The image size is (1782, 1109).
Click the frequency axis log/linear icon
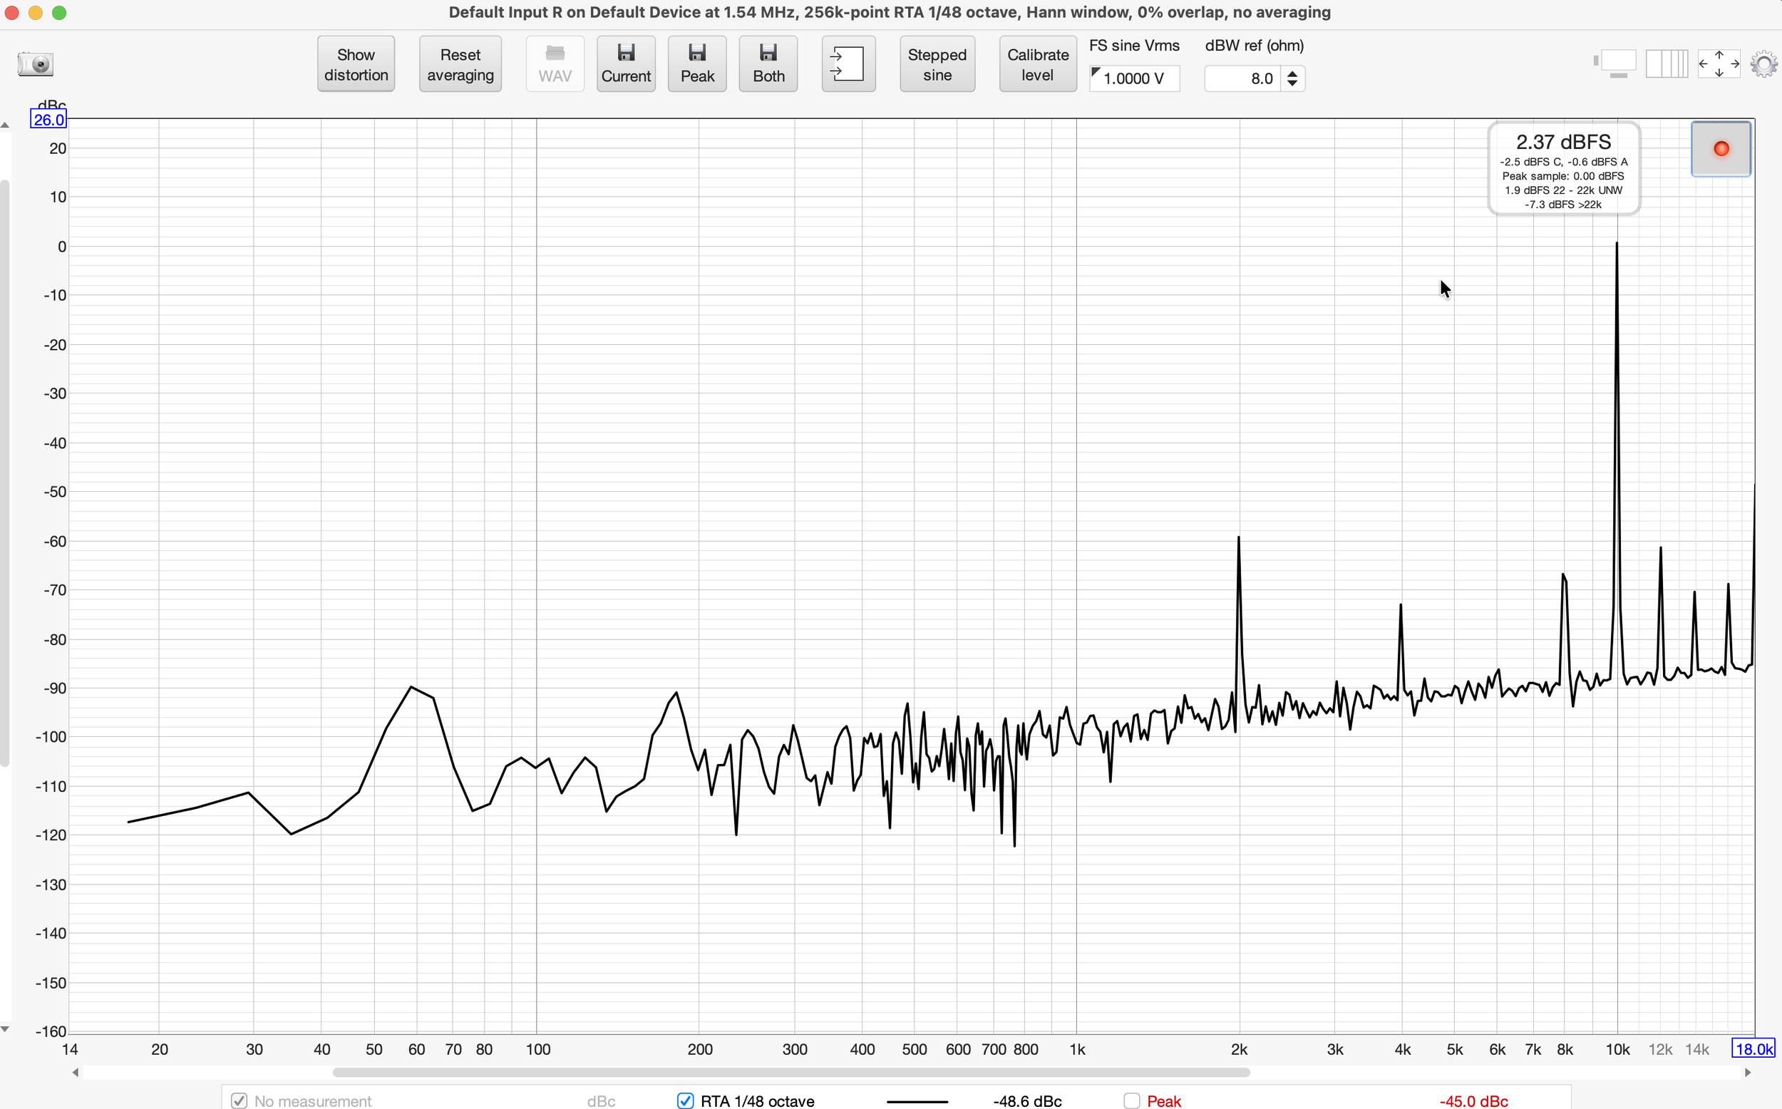pos(1666,64)
